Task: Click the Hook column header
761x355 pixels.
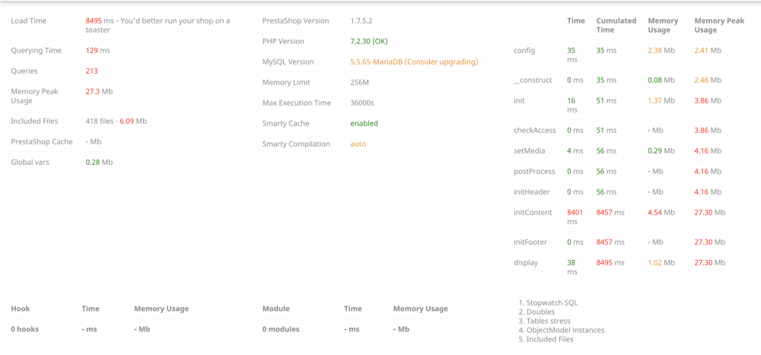Action: coord(21,309)
